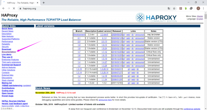Image resolution: width=207 pixels, height=110 pixels.
Task: Open the Known bugs link
Action: click(7, 96)
